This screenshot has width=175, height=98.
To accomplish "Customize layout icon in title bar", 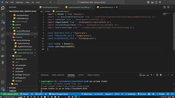I will click(160, 2).
